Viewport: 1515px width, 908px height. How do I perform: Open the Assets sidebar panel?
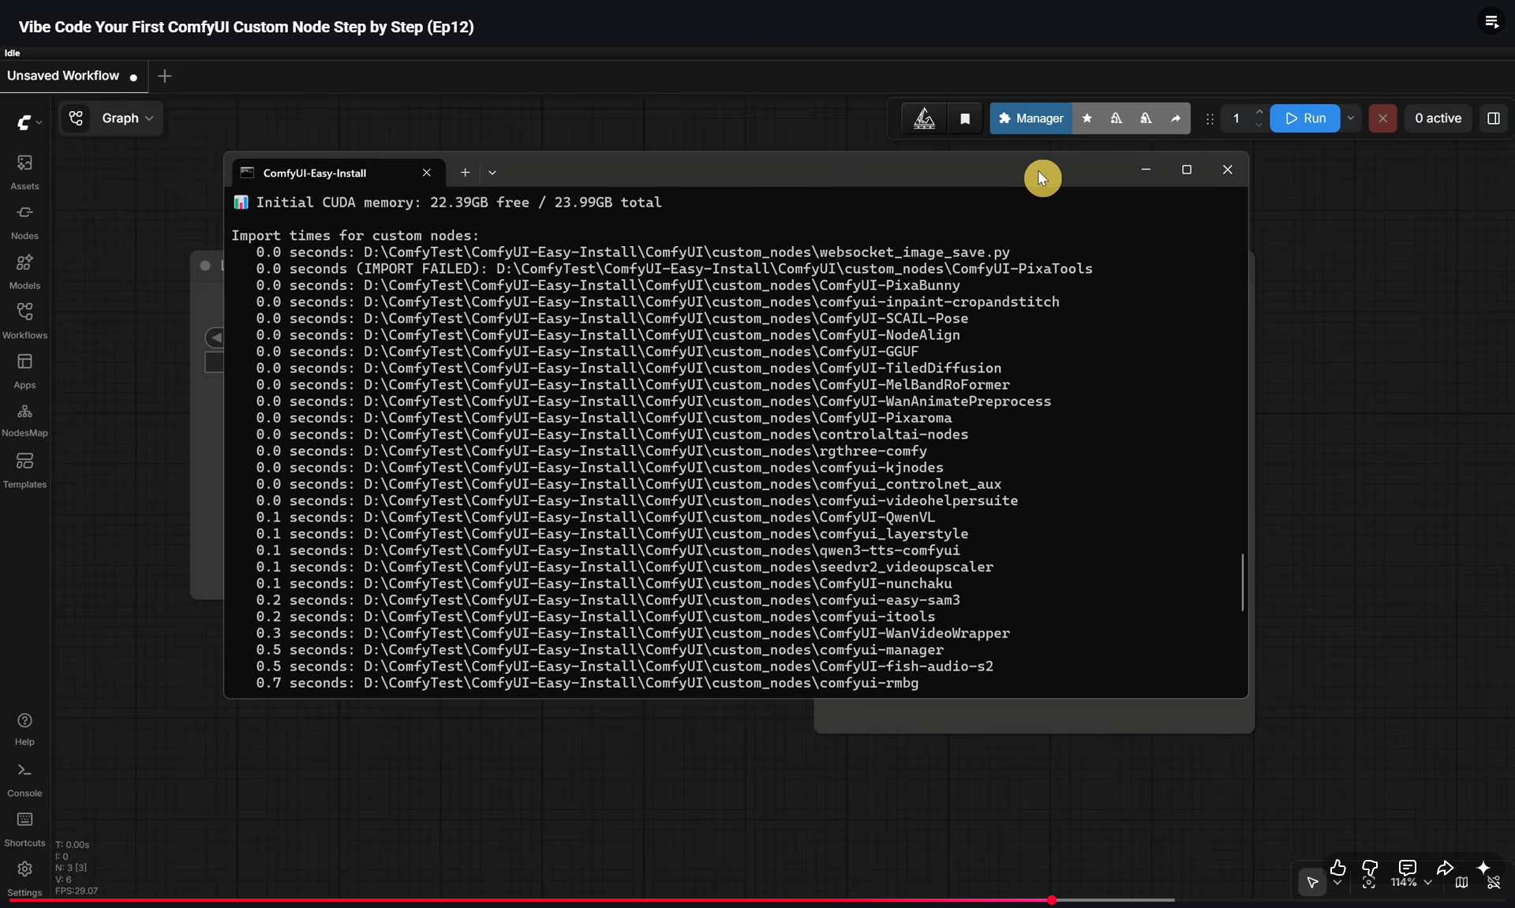[x=24, y=172]
